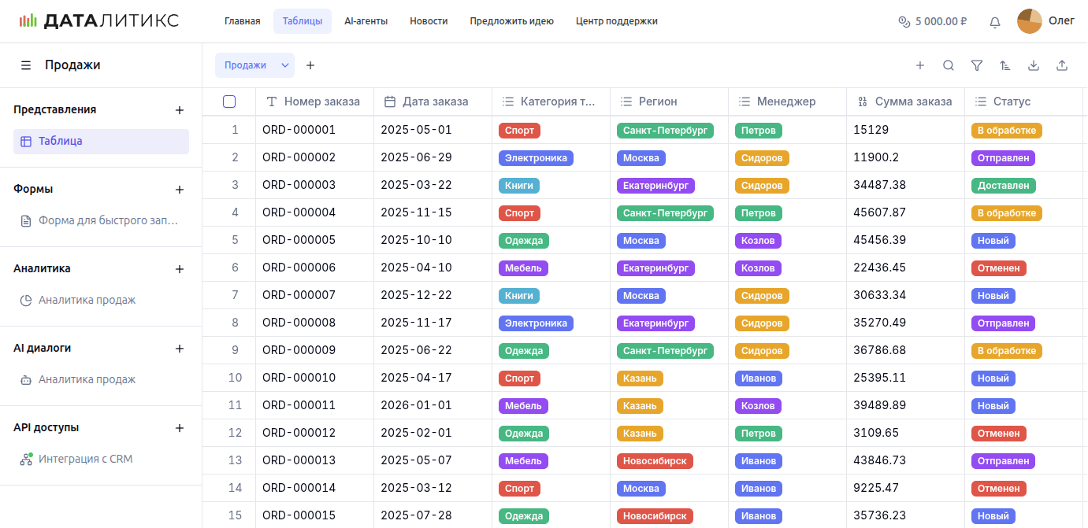Screen dimensions: 1088x528
Task: Click the notification bell icon
Action: click(x=995, y=22)
